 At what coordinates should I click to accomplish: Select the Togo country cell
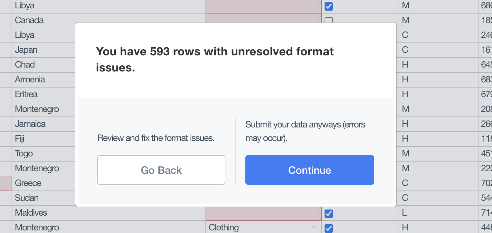[x=39, y=154]
